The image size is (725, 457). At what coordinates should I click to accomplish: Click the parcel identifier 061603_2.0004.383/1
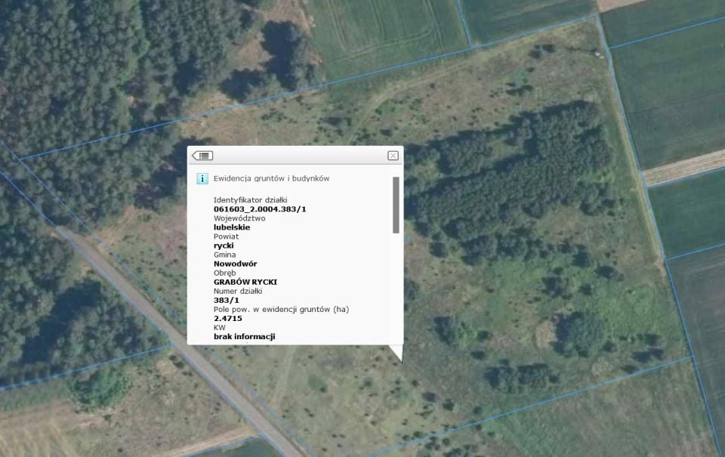click(x=260, y=209)
